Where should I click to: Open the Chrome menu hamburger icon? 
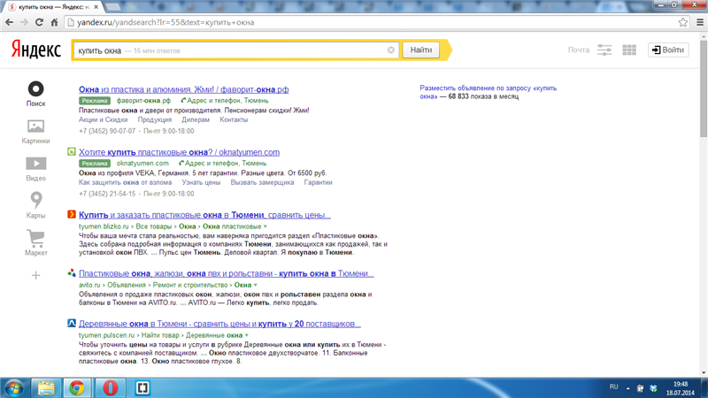(x=700, y=22)
